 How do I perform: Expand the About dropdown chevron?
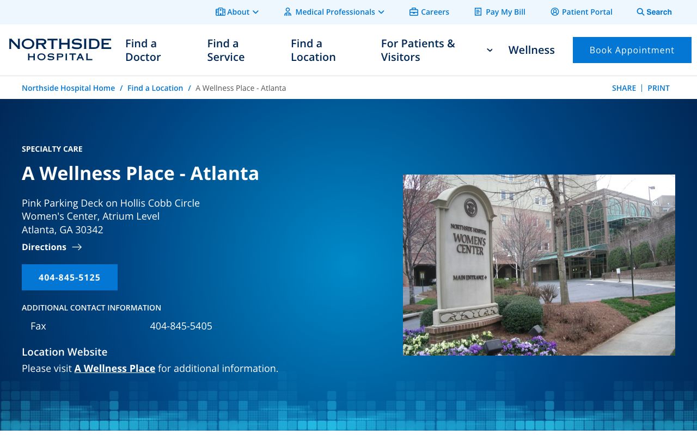[x=255, y=12]
